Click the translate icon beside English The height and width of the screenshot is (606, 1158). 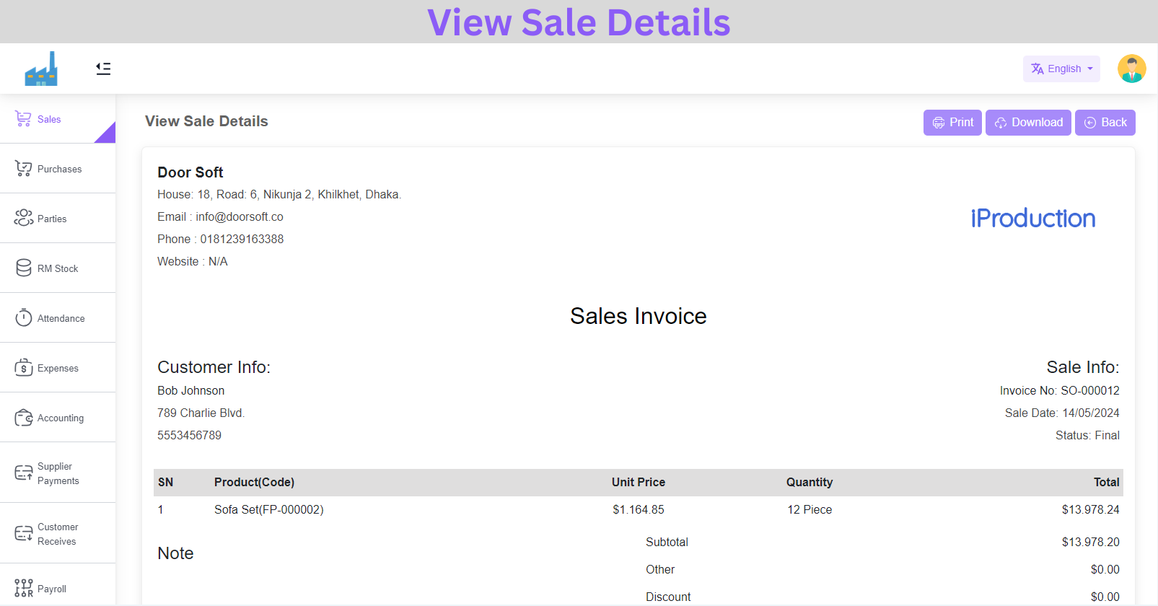point(1038,69)
